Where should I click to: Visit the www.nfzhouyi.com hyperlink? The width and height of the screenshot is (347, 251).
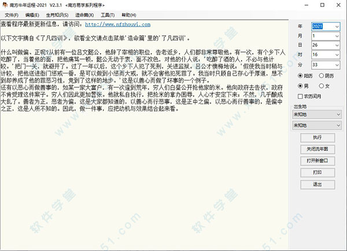tap(117, 25)
